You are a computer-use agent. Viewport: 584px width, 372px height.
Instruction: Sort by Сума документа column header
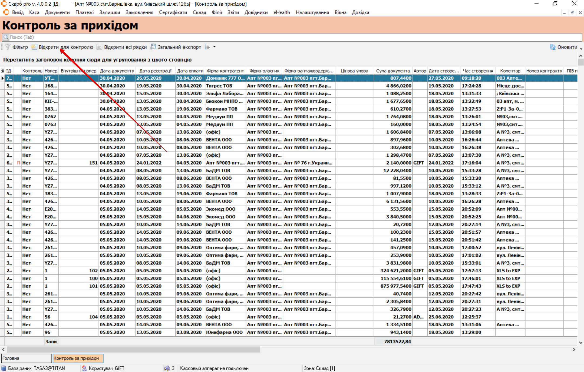(392, 71)
